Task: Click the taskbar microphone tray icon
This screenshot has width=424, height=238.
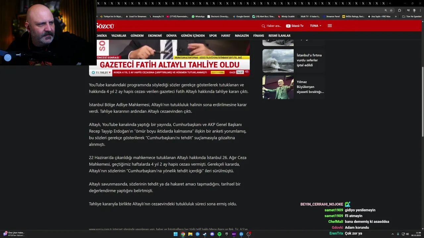Action: 398,234
